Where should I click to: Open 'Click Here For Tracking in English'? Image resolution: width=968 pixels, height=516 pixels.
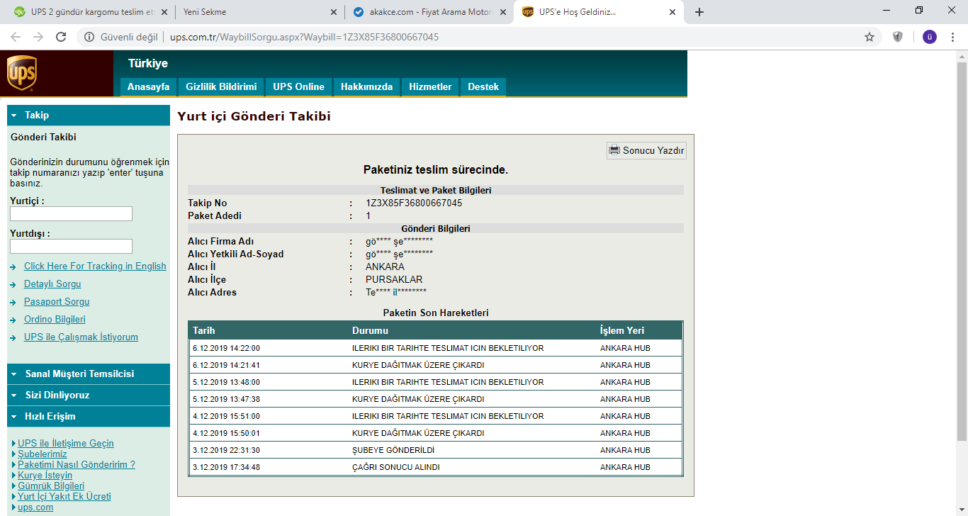[95, 266]
